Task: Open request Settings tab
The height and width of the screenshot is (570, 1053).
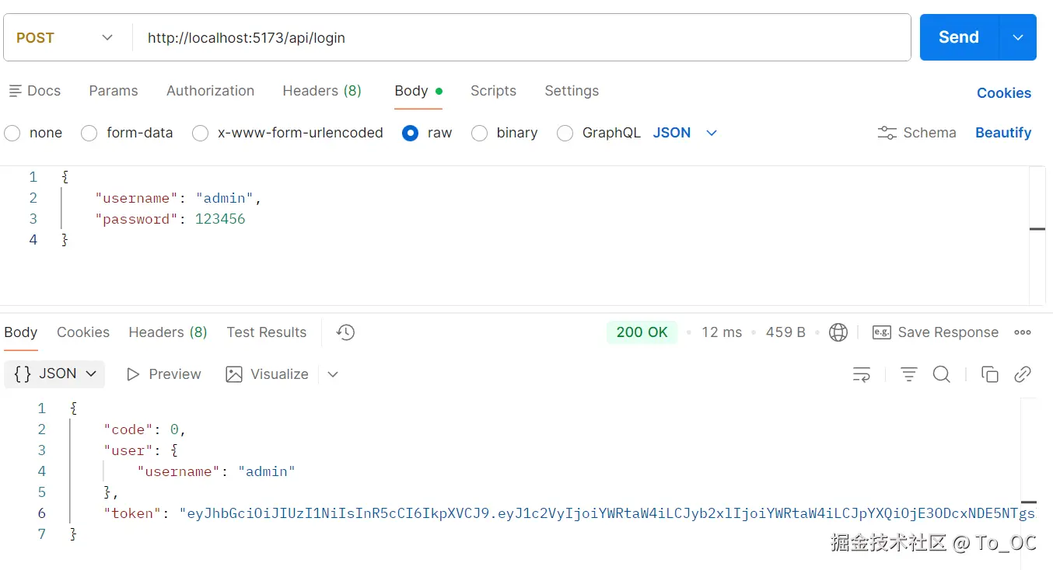Action: (x=572, y=91)
